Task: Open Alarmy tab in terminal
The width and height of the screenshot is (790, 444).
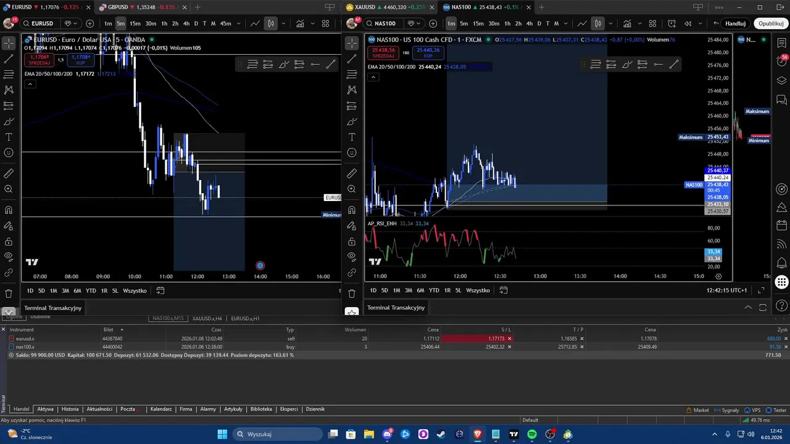Action: pos(208,409)
